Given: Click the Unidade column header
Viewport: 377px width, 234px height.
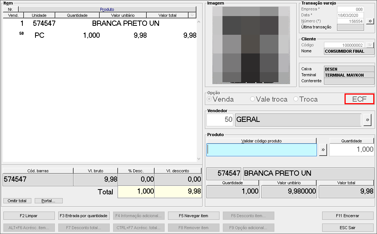Looking at the screenshot, I should pyautogui.click(x=39, y=15).
